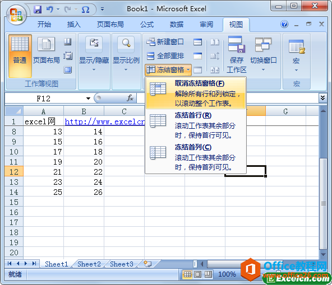This screenshot has width=332, height=285.
Task: Click the Undo arrow icon
Action: pyautogui.click(x=50, y=10)
